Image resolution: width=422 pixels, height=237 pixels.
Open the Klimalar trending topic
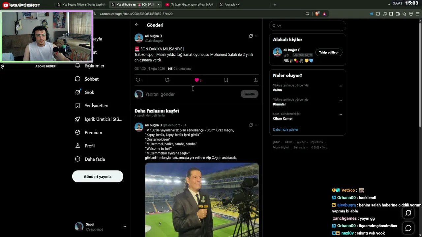pyautogui.click(x=279, y=104)
